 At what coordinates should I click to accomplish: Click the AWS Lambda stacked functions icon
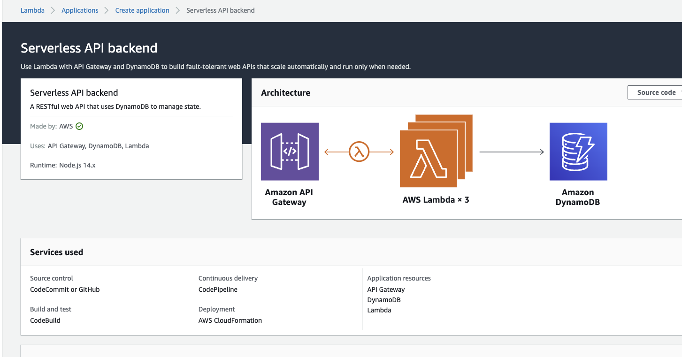point(436,151)
